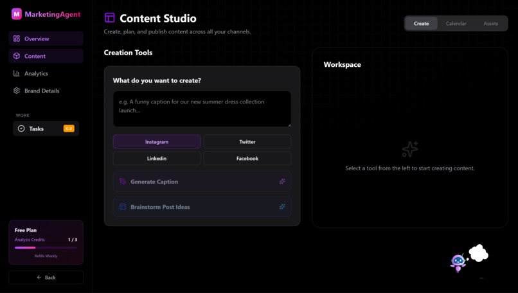Click sparkle icon on Brainstorm Post Ideas row
Image resolution: width=518 pixels, height=293 pixels.
coord(282,207)
